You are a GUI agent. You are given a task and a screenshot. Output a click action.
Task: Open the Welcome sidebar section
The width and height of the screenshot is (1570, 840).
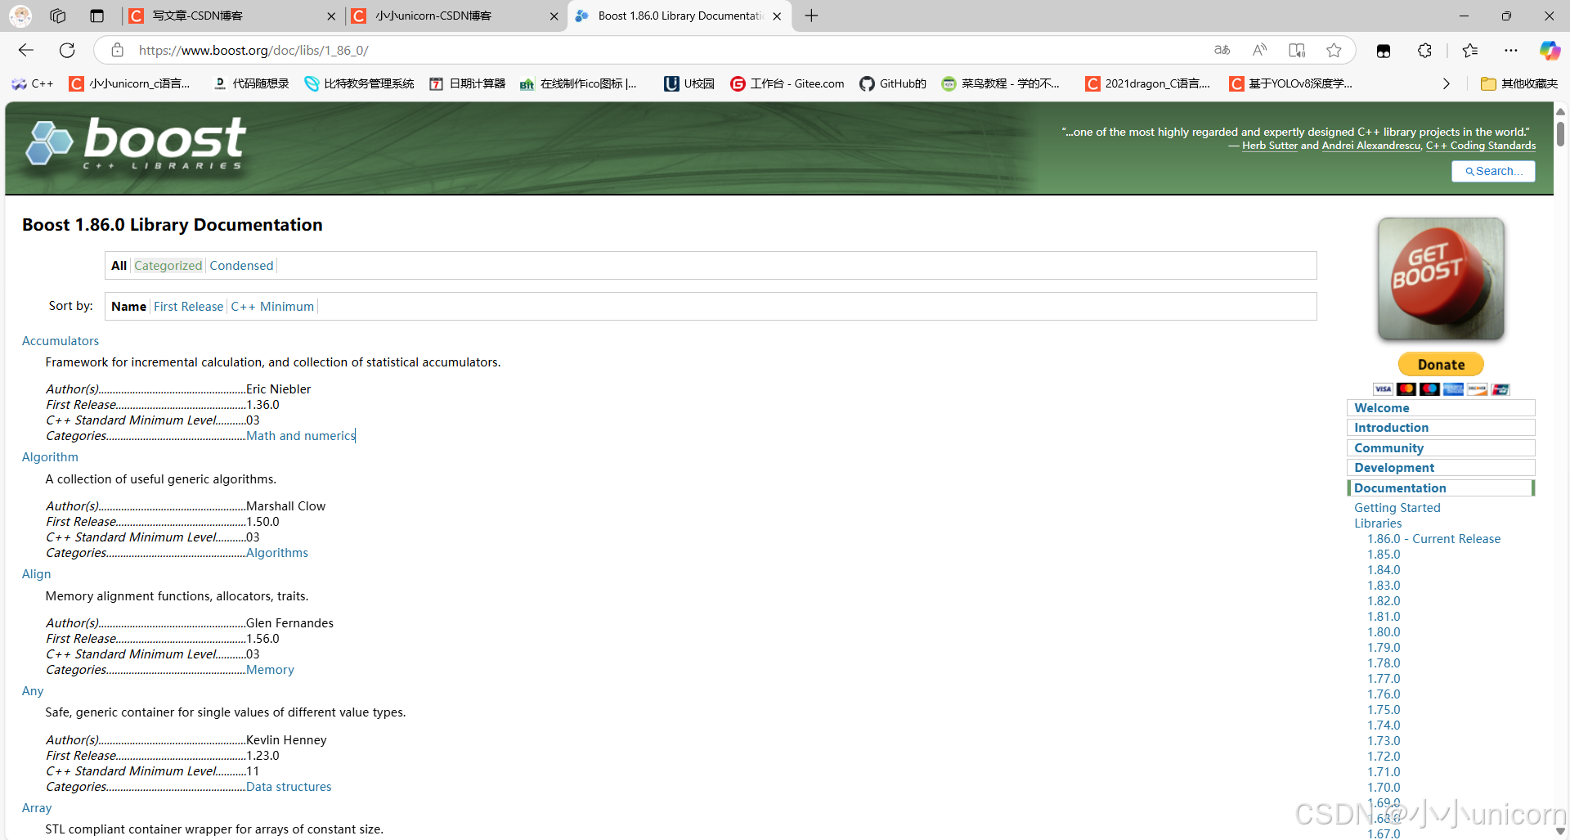pyautogui.click(x=1441, y=407)
